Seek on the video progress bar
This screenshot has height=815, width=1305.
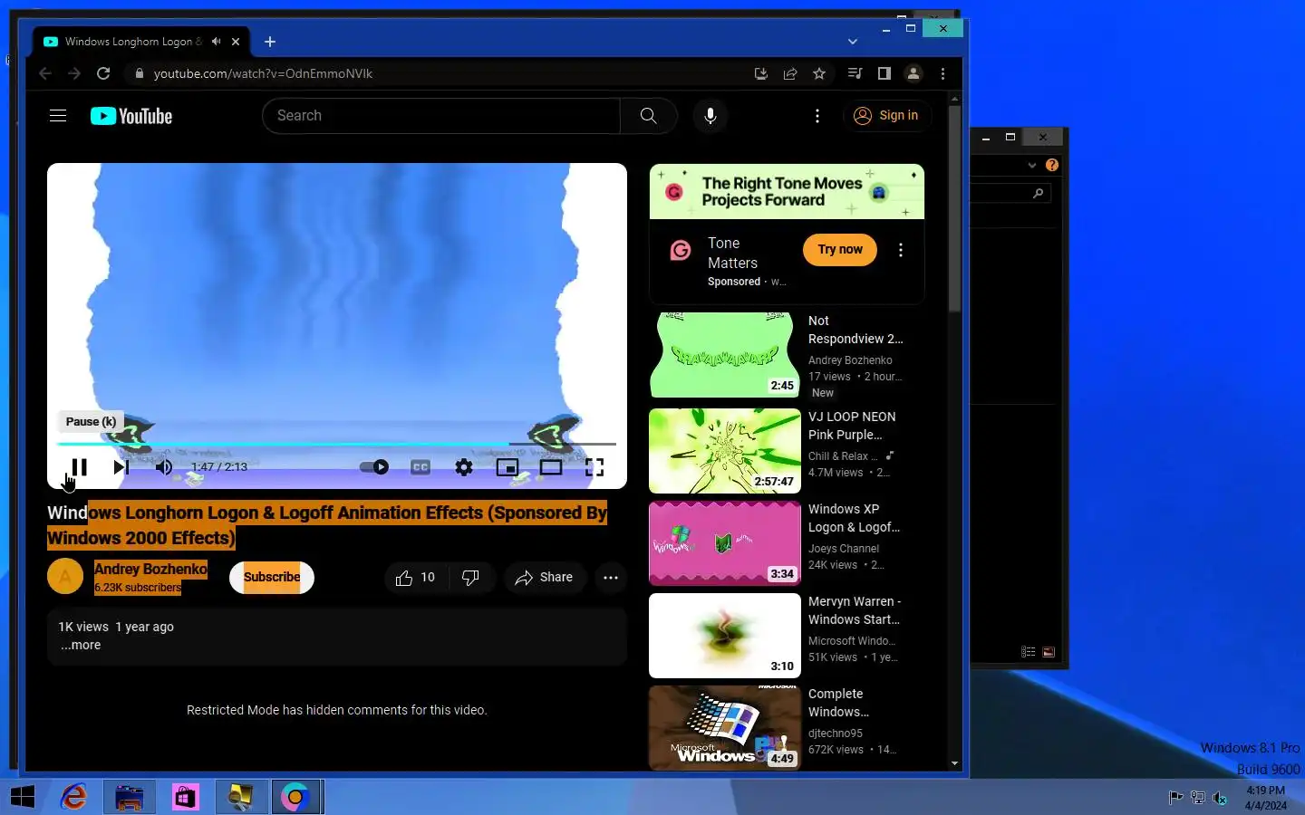coord(336,444)
